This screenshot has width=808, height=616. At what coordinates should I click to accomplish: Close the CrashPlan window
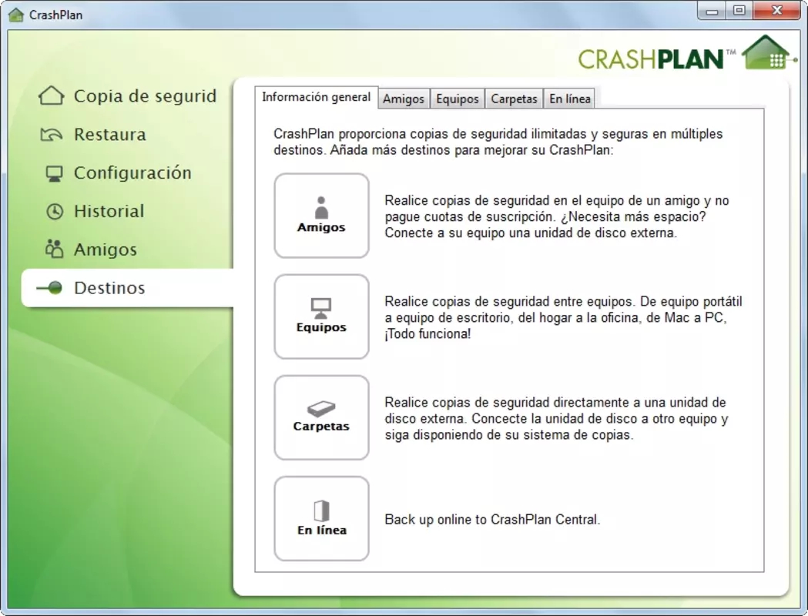(x=777, y=11)
